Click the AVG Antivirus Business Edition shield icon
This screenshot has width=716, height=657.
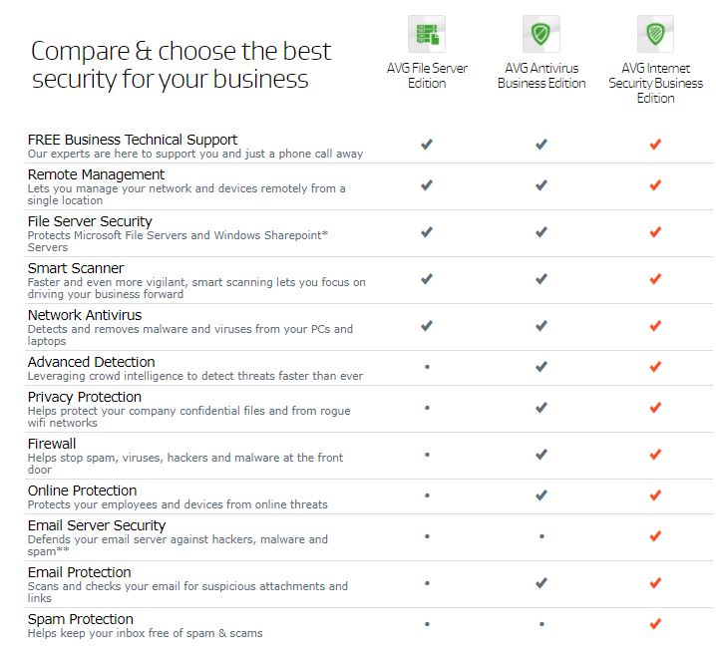541,34
